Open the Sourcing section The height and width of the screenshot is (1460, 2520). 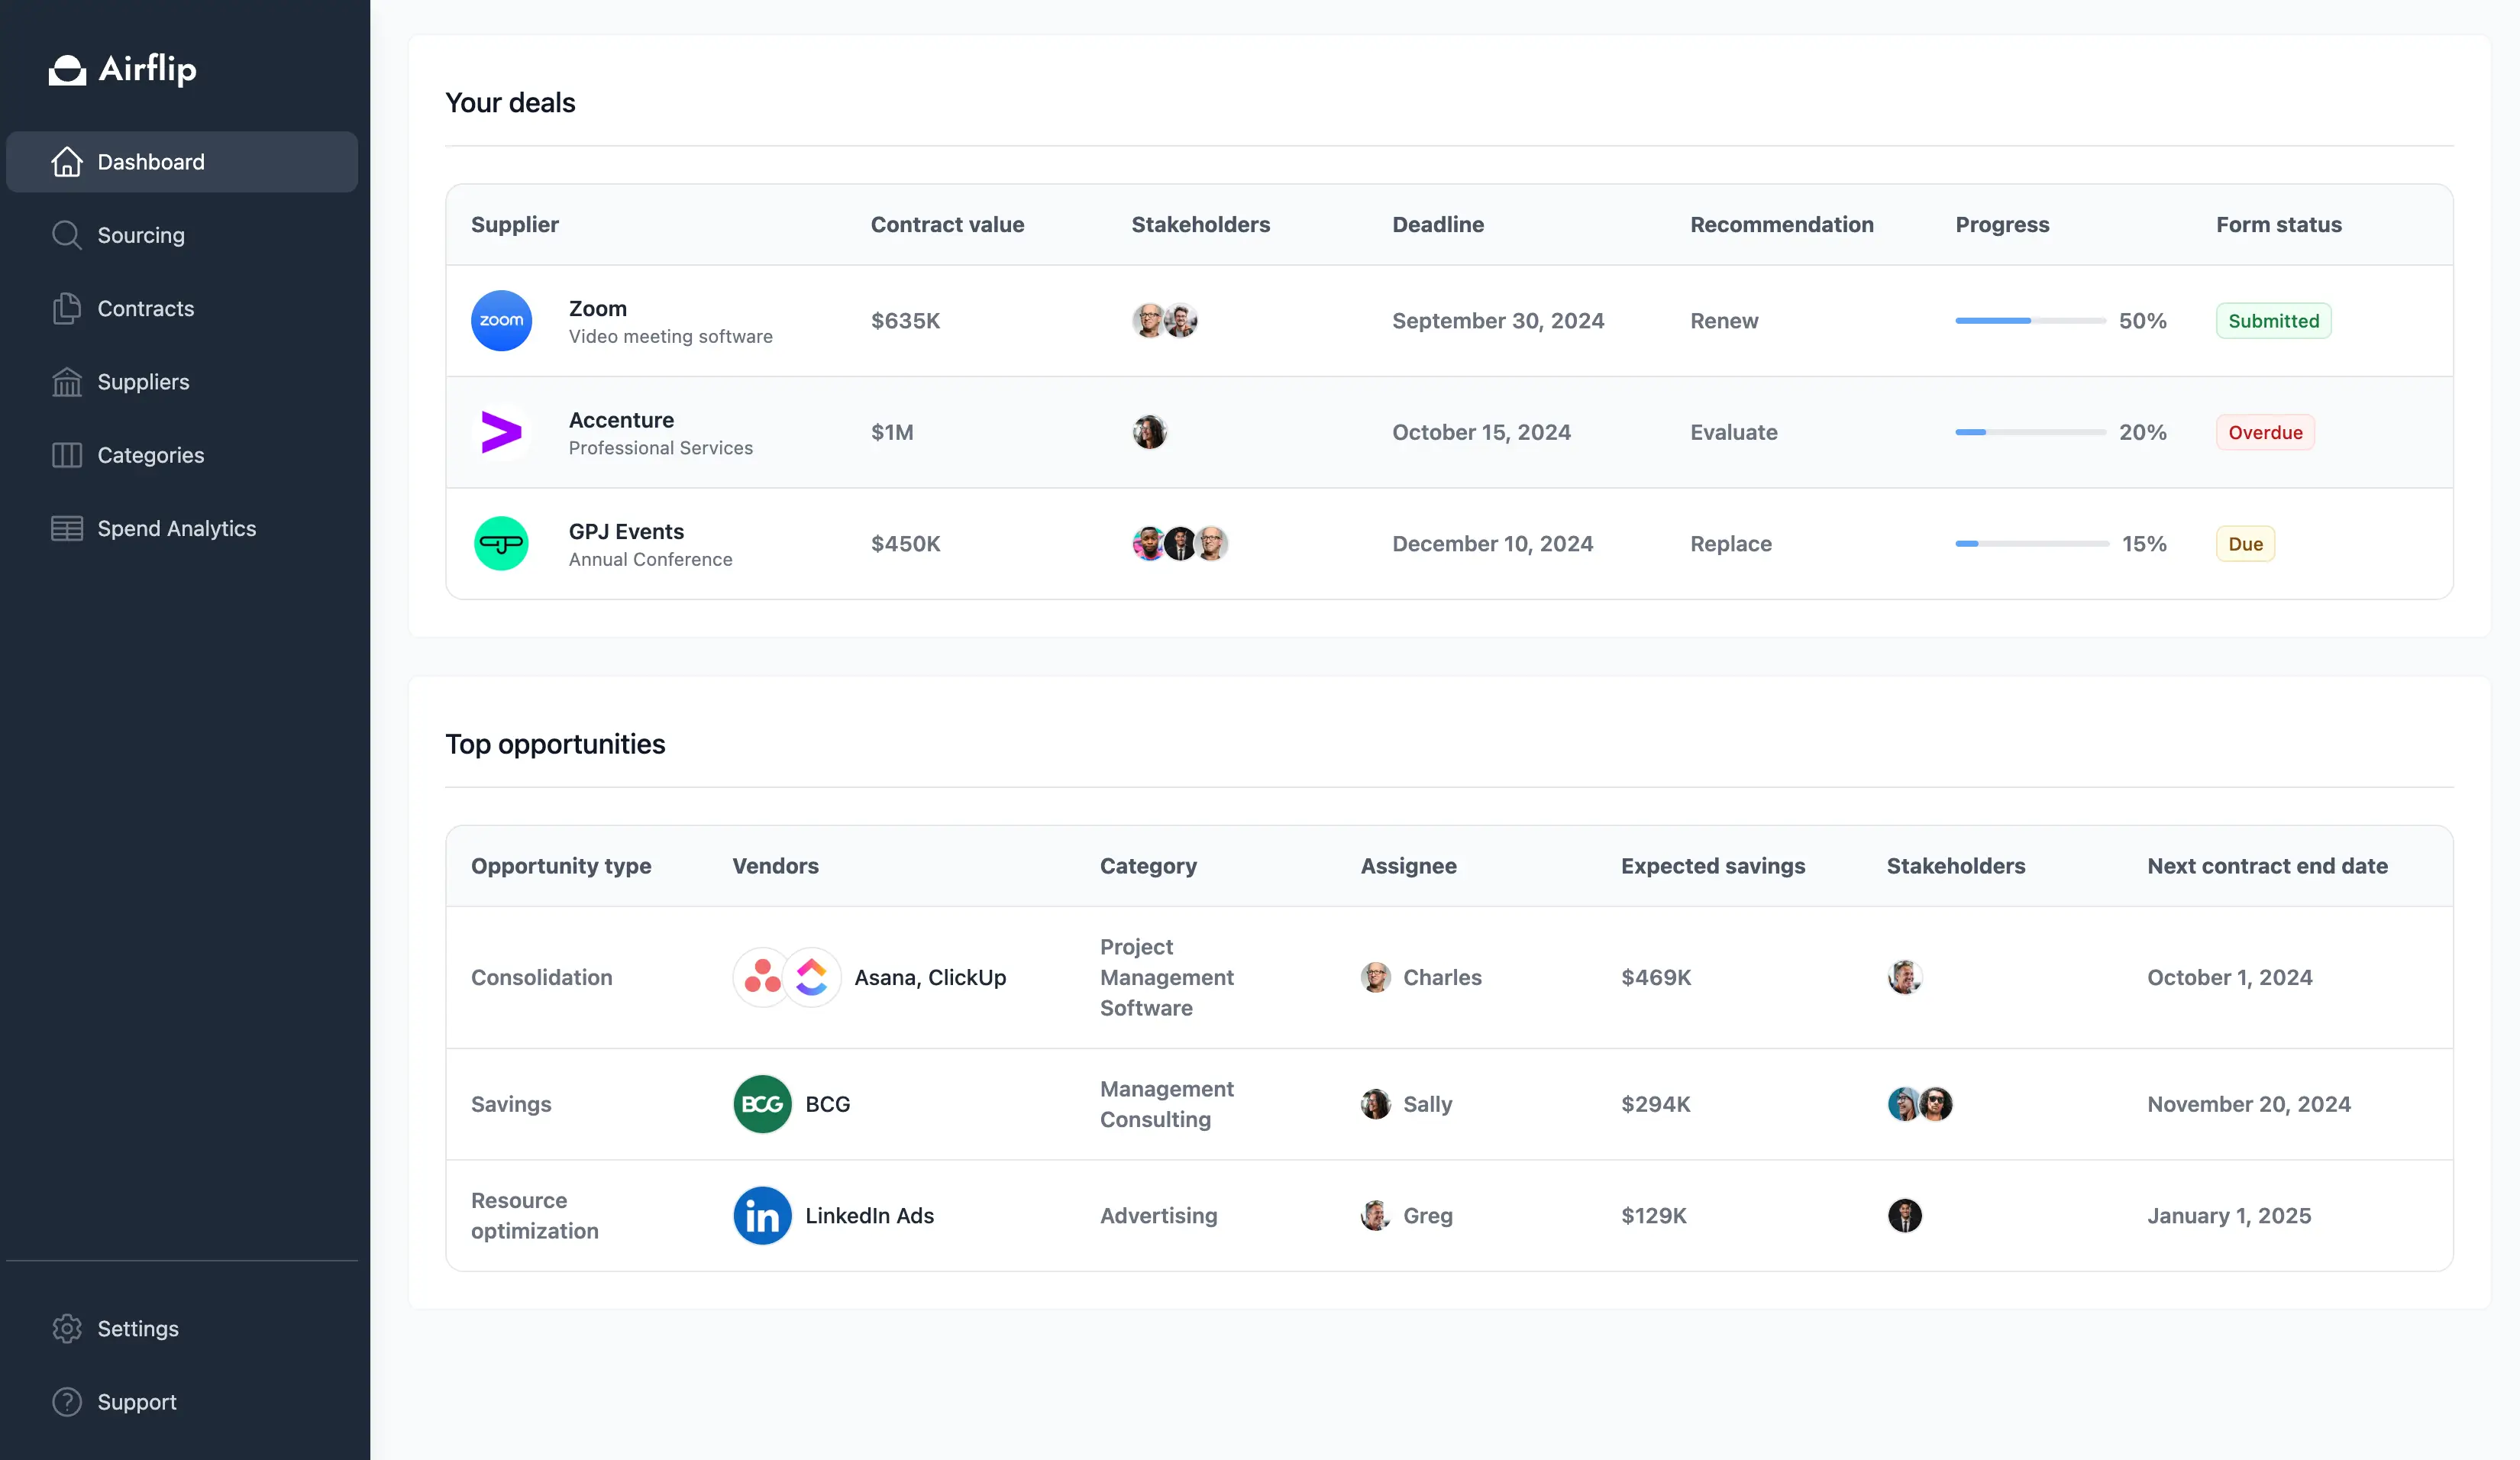tap(141, 233)
